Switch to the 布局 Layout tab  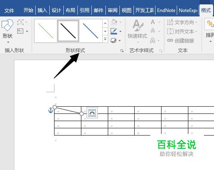click(71, 10)
